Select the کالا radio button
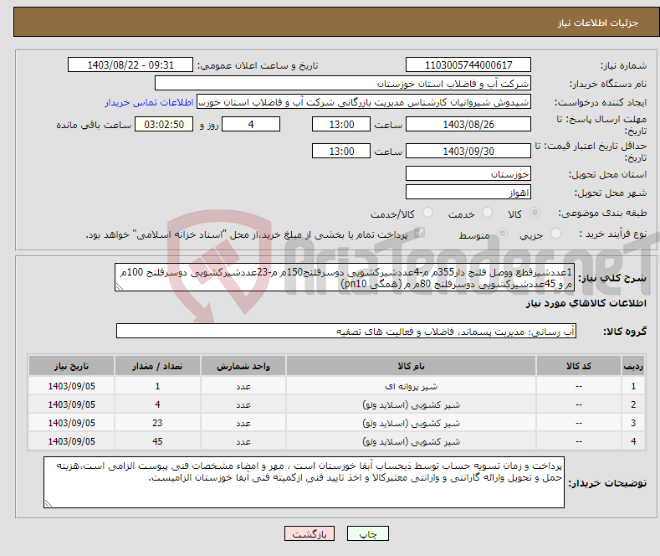Image resolution: width=660 pixels, height=556 pixels. [535, 213]
